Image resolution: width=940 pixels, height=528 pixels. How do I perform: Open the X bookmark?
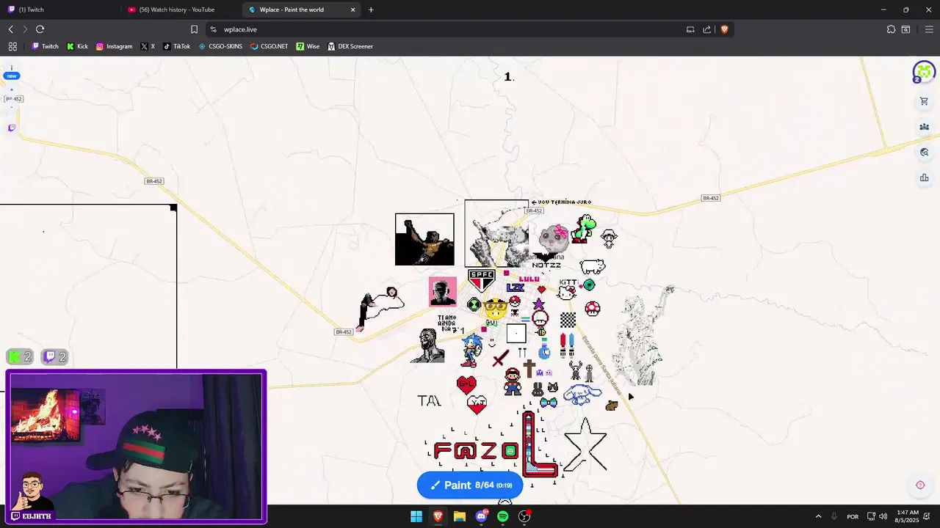coord(148,46)
